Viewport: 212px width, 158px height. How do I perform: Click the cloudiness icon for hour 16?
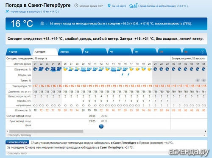(x=126, y=69)
